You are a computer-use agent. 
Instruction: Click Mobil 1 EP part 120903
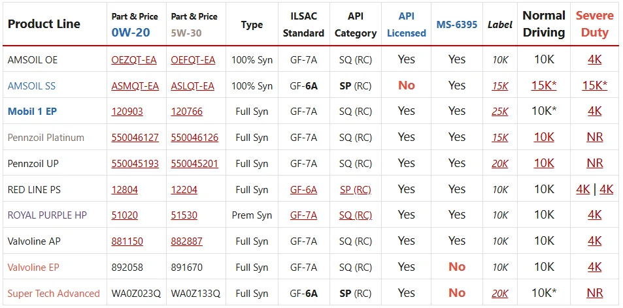[127, 112]
